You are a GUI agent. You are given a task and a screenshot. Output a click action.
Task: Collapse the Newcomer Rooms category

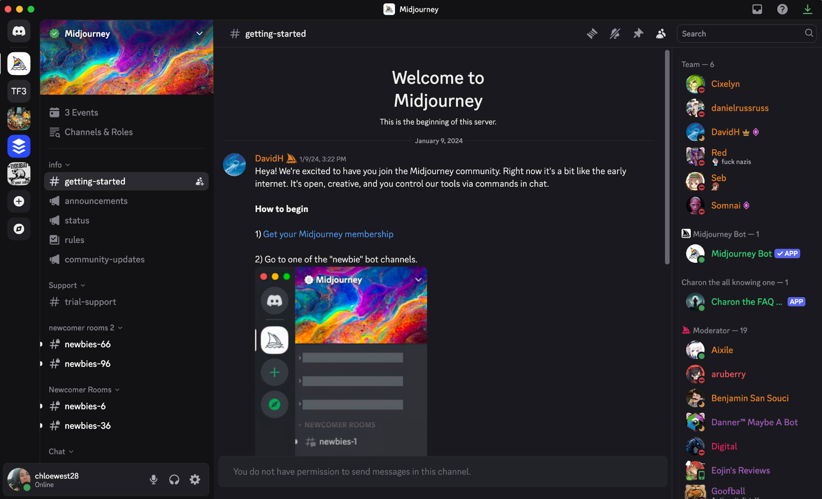point(84,389)
